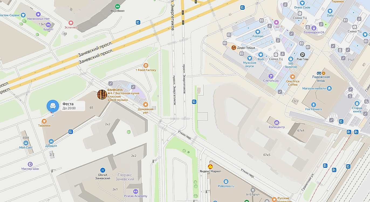This screenshot has width=370, height=202.
Task: Click the Теремок cafe icon near Феста
Action: [x=44, y=121]
